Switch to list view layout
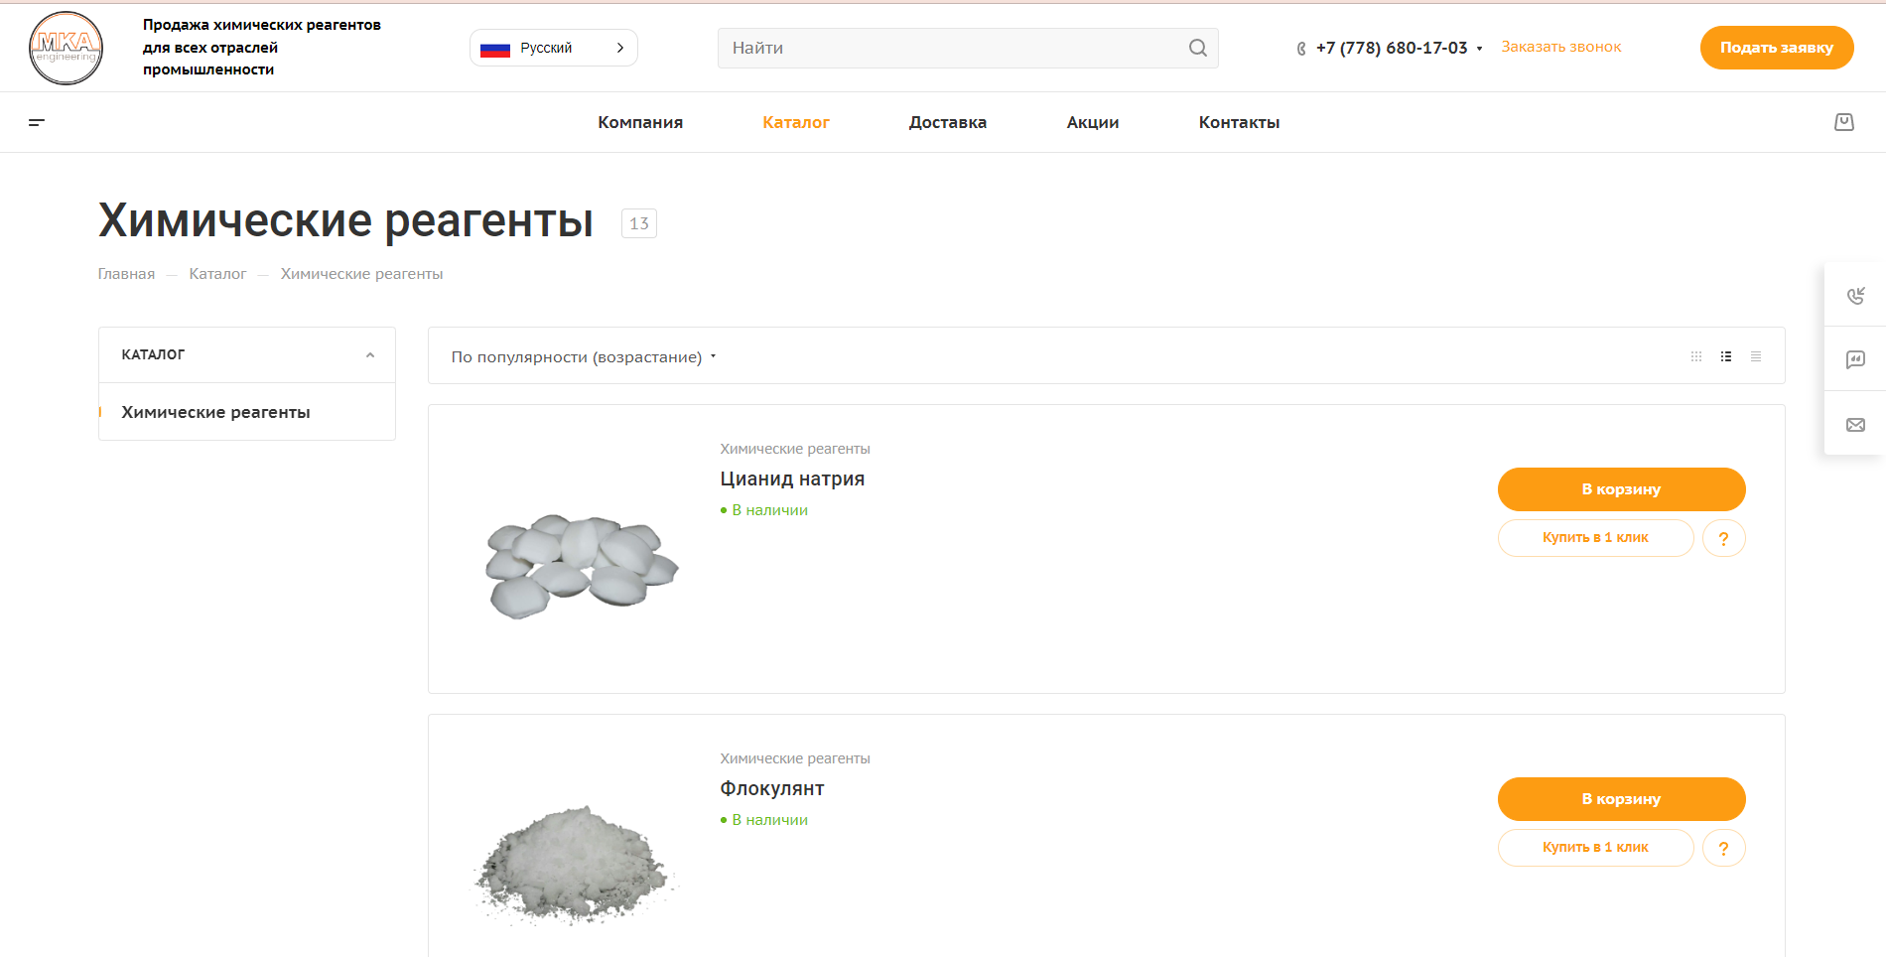1886x957 pixels. pos(1726,356)
